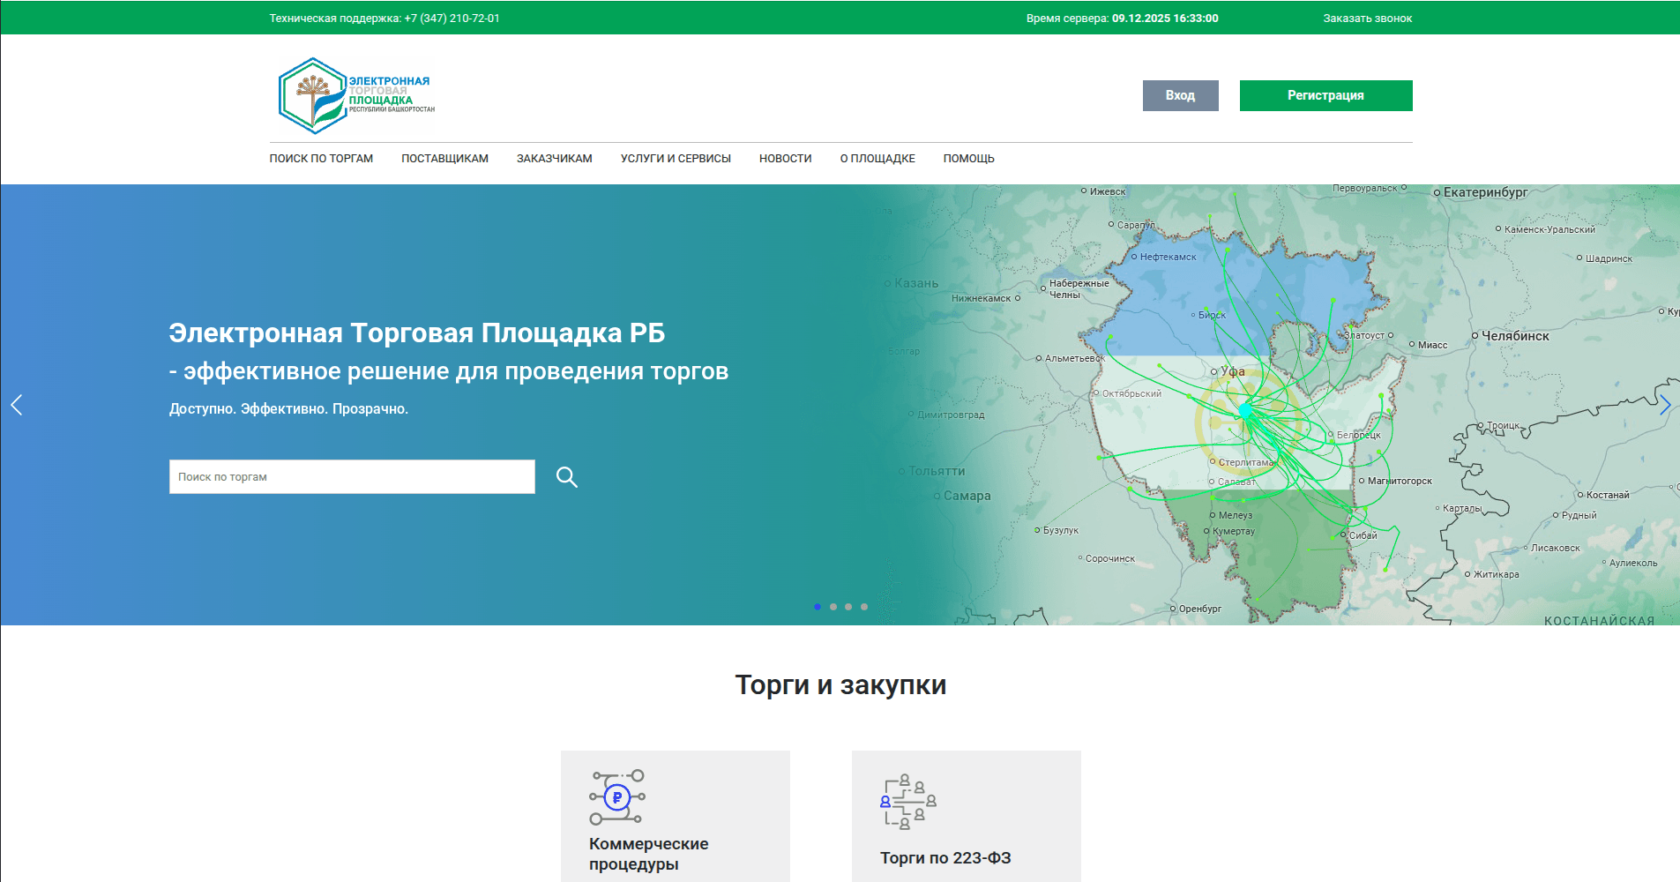Open О ПЛОЩАДКЕ menu item
Image resolution: width=1680 pixels, height=882 pixels.
pos(877,159)
